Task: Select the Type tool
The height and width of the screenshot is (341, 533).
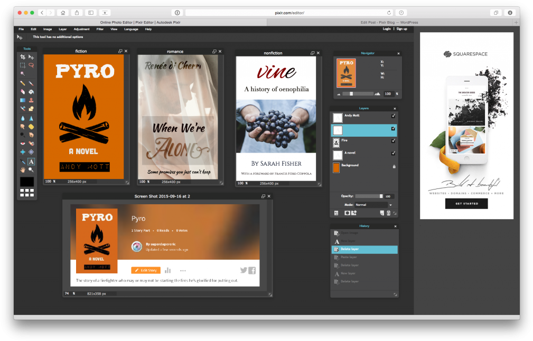Action: pyautogui.click(x=31, y=160)
